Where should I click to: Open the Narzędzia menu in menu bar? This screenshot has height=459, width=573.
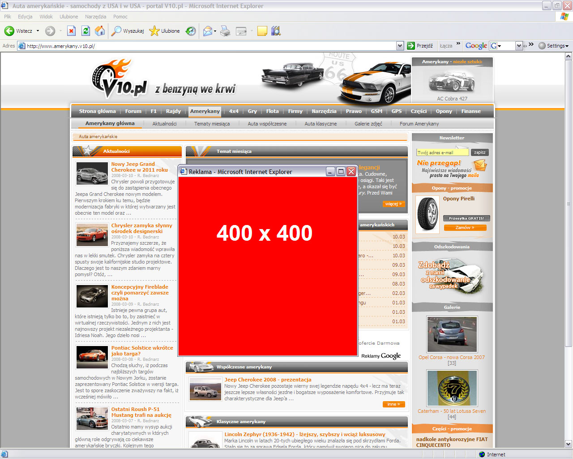click(x=95, y=17)
